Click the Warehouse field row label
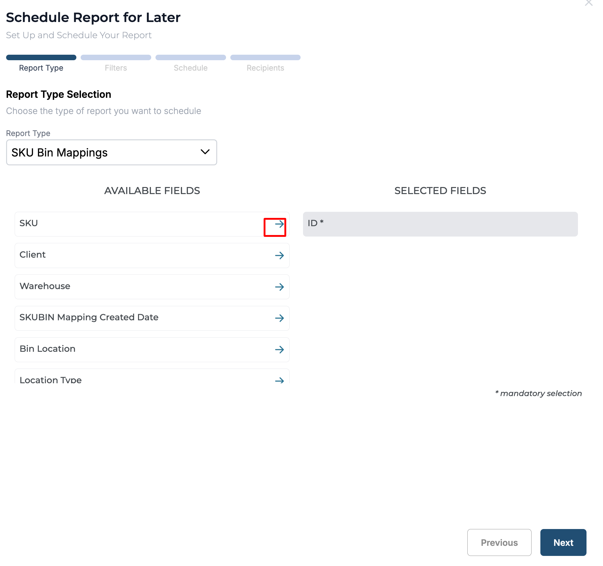 coord(45,286)
